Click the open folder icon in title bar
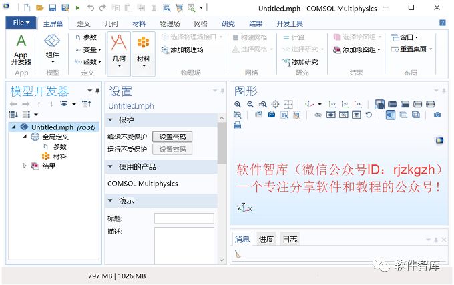 pos(39,8)
